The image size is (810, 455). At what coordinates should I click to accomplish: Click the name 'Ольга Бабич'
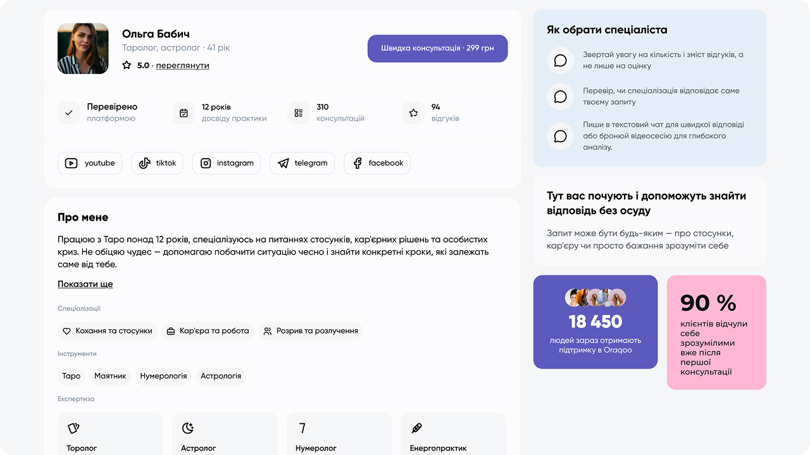(x=156, y=34)
